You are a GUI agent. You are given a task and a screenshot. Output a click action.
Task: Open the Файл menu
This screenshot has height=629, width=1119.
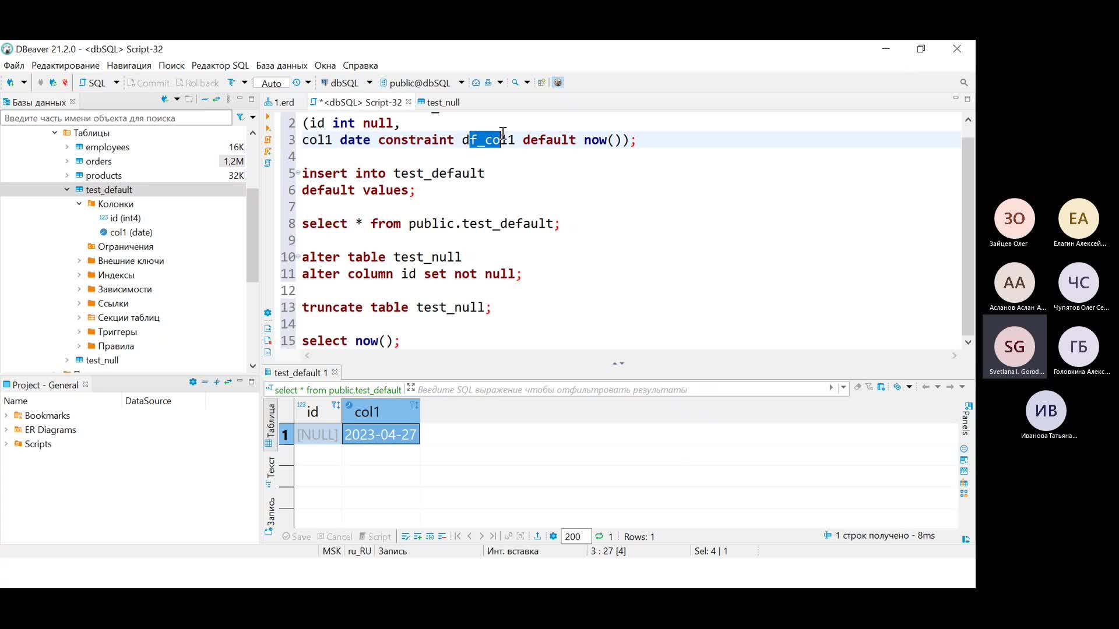(14, 65)
